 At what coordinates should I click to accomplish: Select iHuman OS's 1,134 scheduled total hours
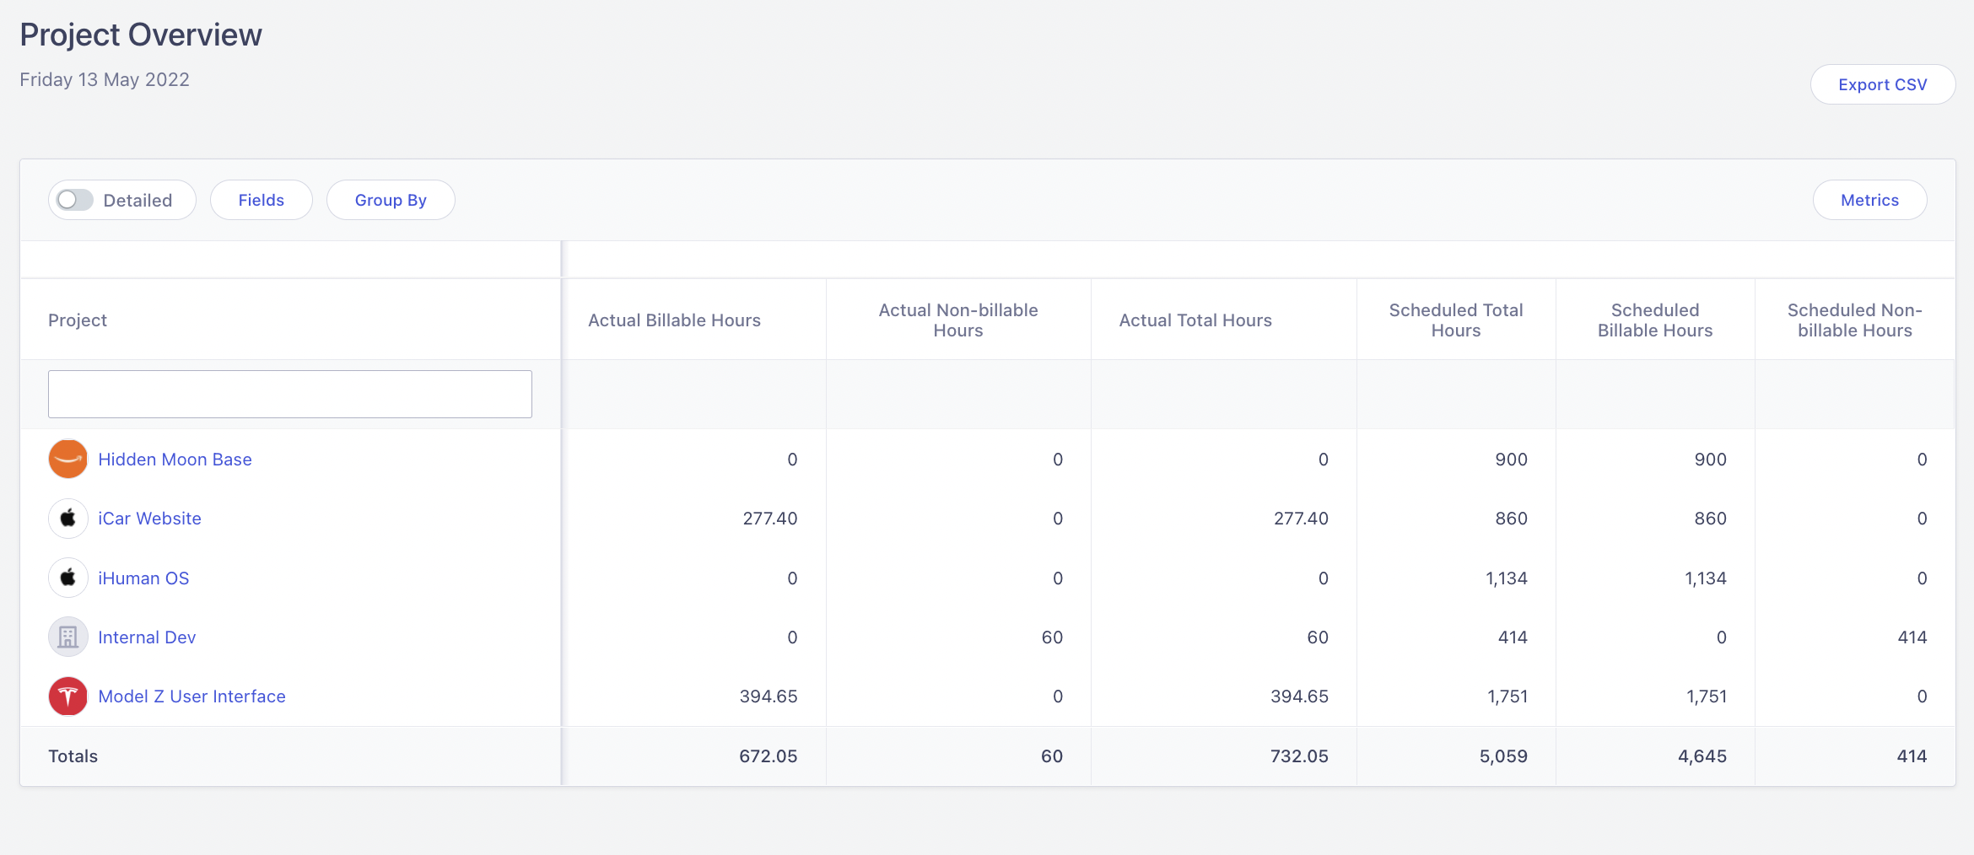[x=1507, y=578]
